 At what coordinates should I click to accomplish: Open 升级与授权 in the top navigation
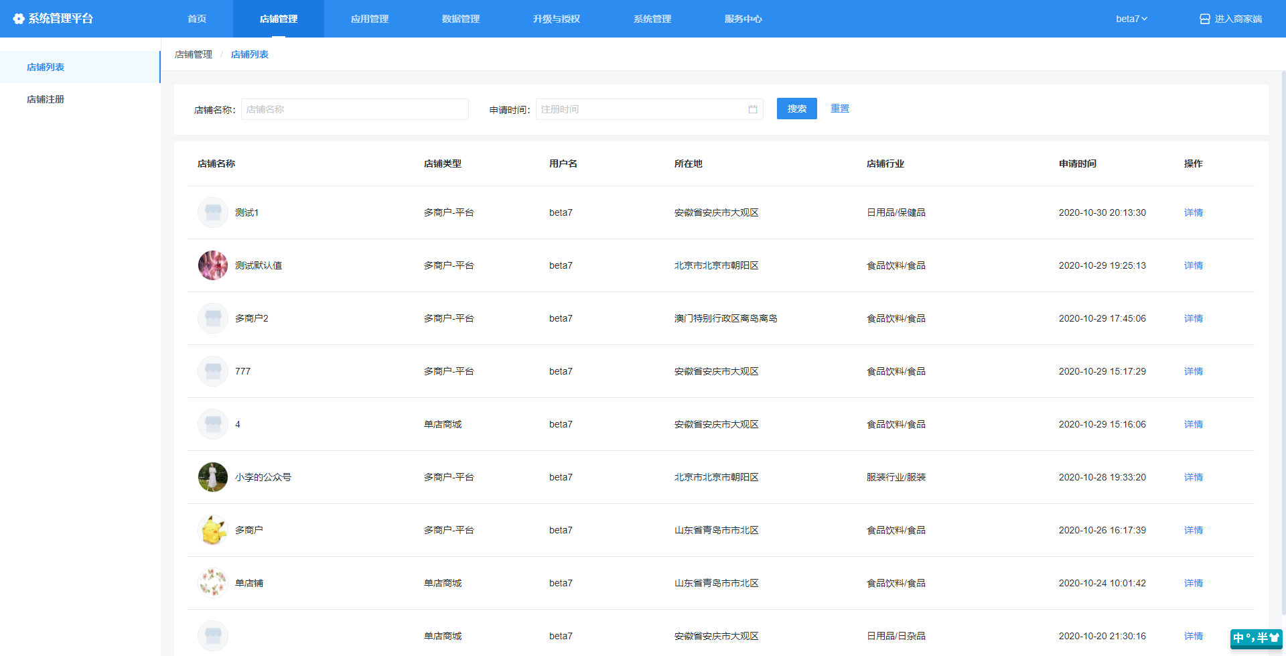tap(557, 19)
